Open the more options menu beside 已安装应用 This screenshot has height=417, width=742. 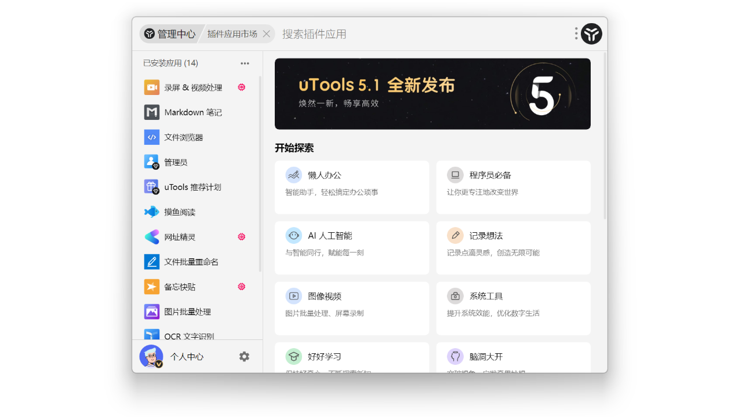pyautogui.click(x=245, y=63)
